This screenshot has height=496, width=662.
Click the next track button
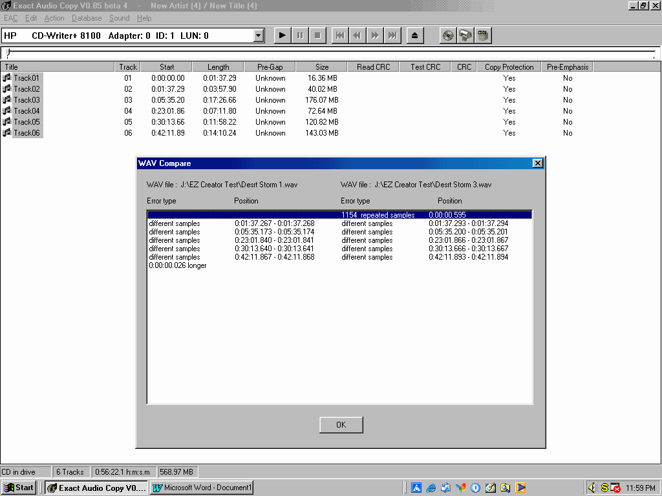tap(392, 36)
